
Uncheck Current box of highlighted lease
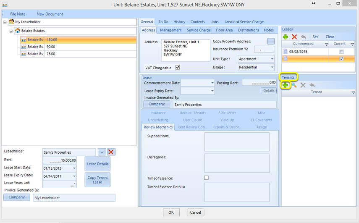(x=341, y=59)
